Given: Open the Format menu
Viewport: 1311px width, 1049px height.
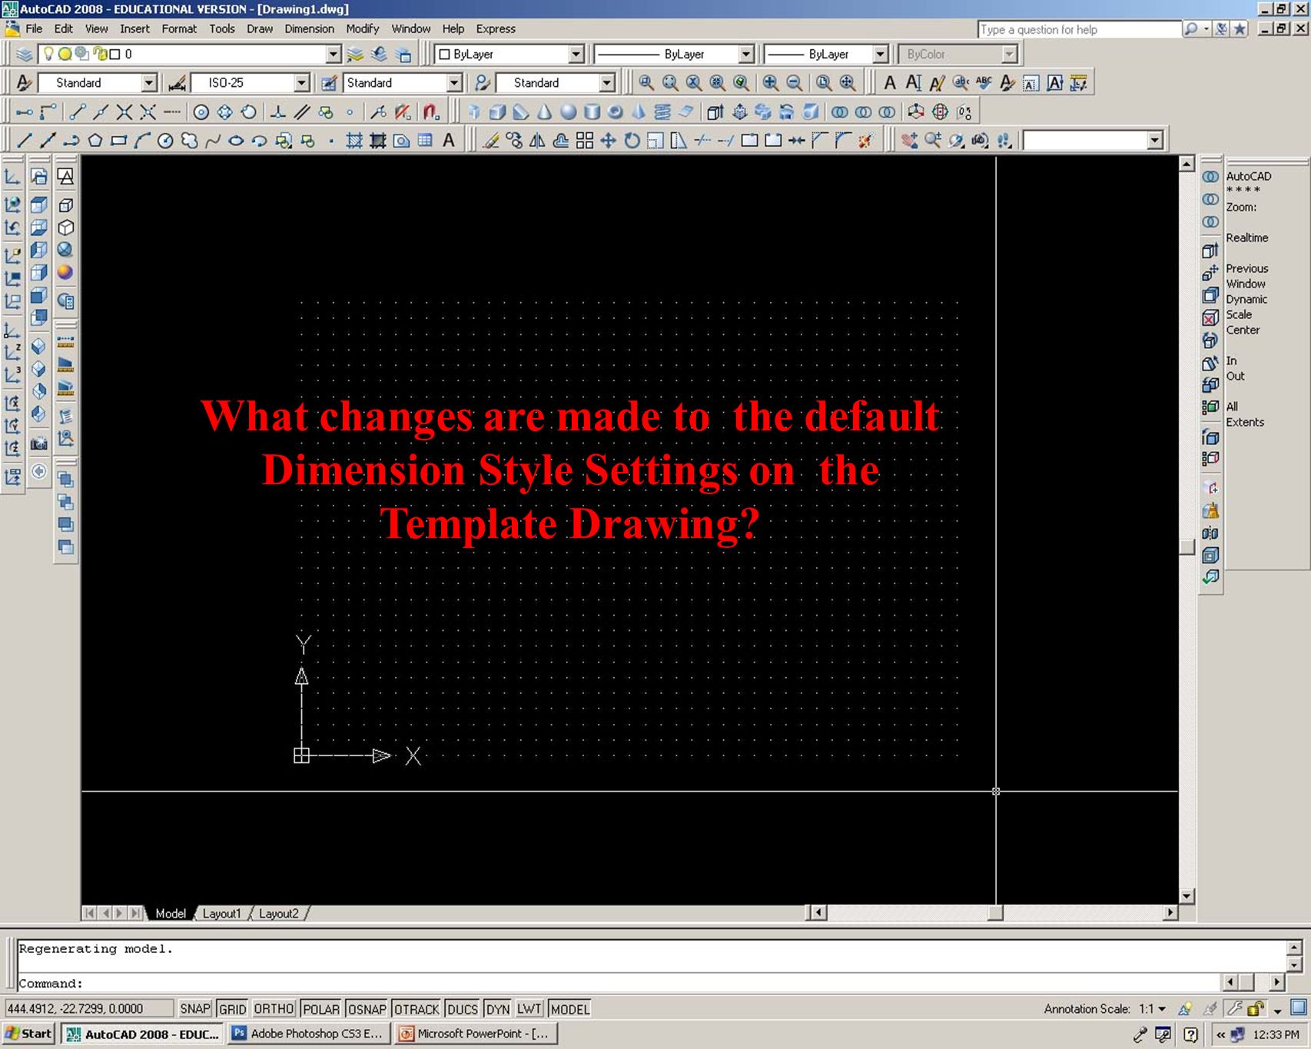Looking at the screenshot, I should click(x=179, y=29).
